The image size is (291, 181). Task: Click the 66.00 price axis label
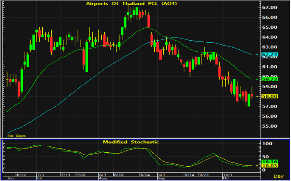click(x=270, y=17)
